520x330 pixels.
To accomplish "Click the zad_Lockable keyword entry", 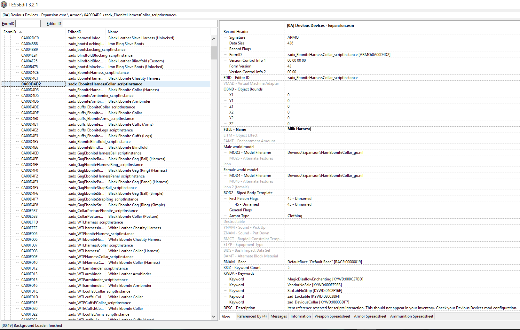I will 314,296.
